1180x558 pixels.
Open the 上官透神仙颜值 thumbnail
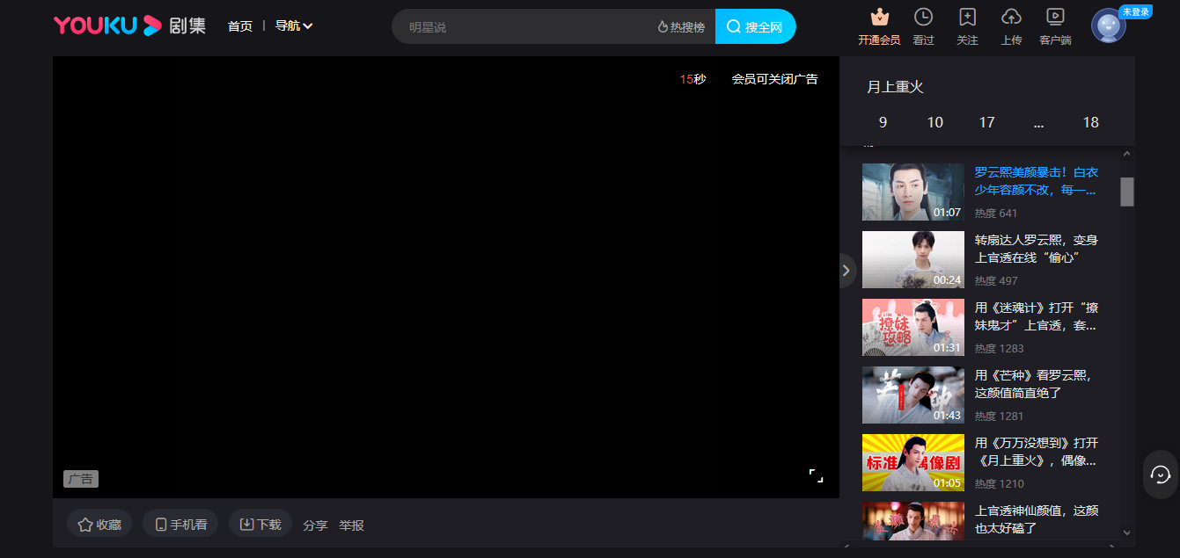[x=913, y=521]
